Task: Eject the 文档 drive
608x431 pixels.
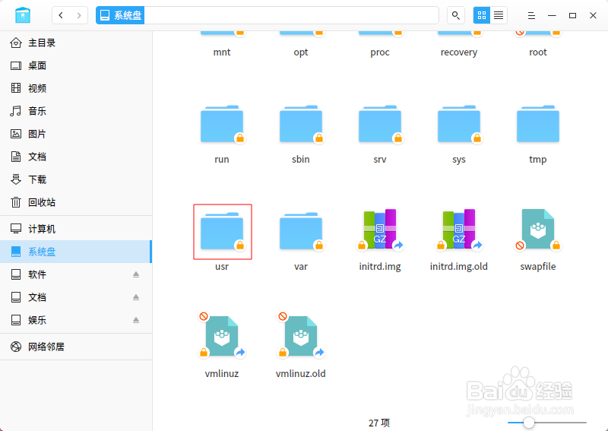Action: point(136,297)
